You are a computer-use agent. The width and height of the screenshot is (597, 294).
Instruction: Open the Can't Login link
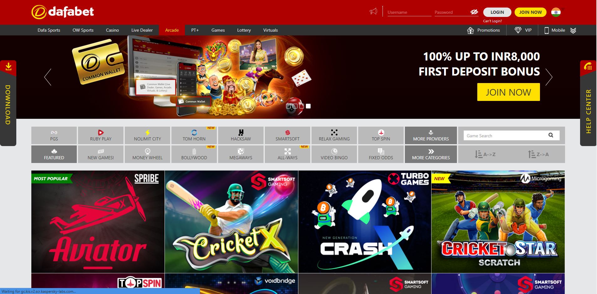point(492,21)
